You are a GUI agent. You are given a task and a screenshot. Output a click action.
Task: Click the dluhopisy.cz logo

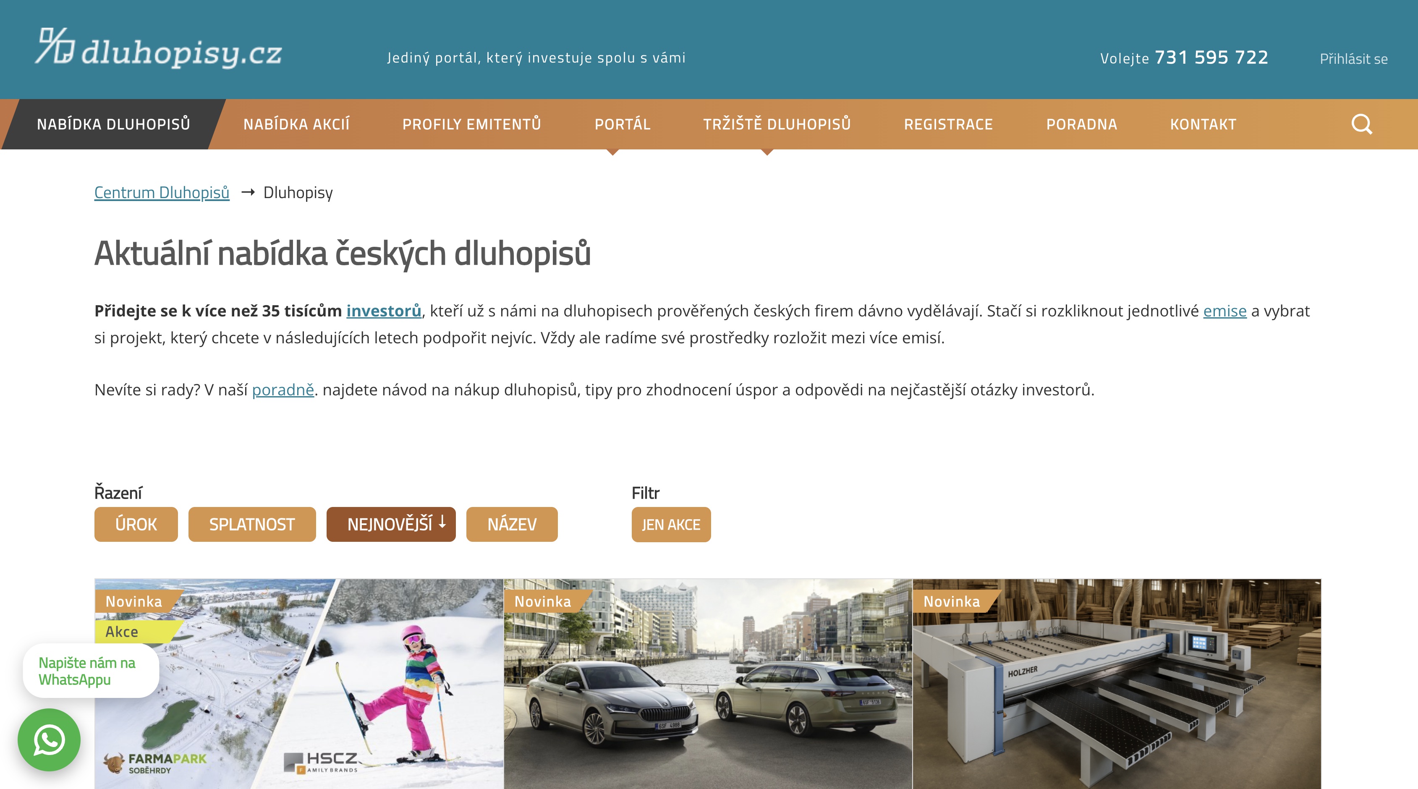click(160, 52)
